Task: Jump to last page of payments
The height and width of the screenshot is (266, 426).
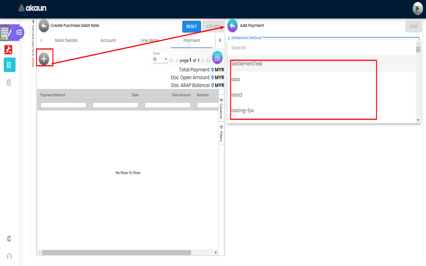Action: [208, 61]
